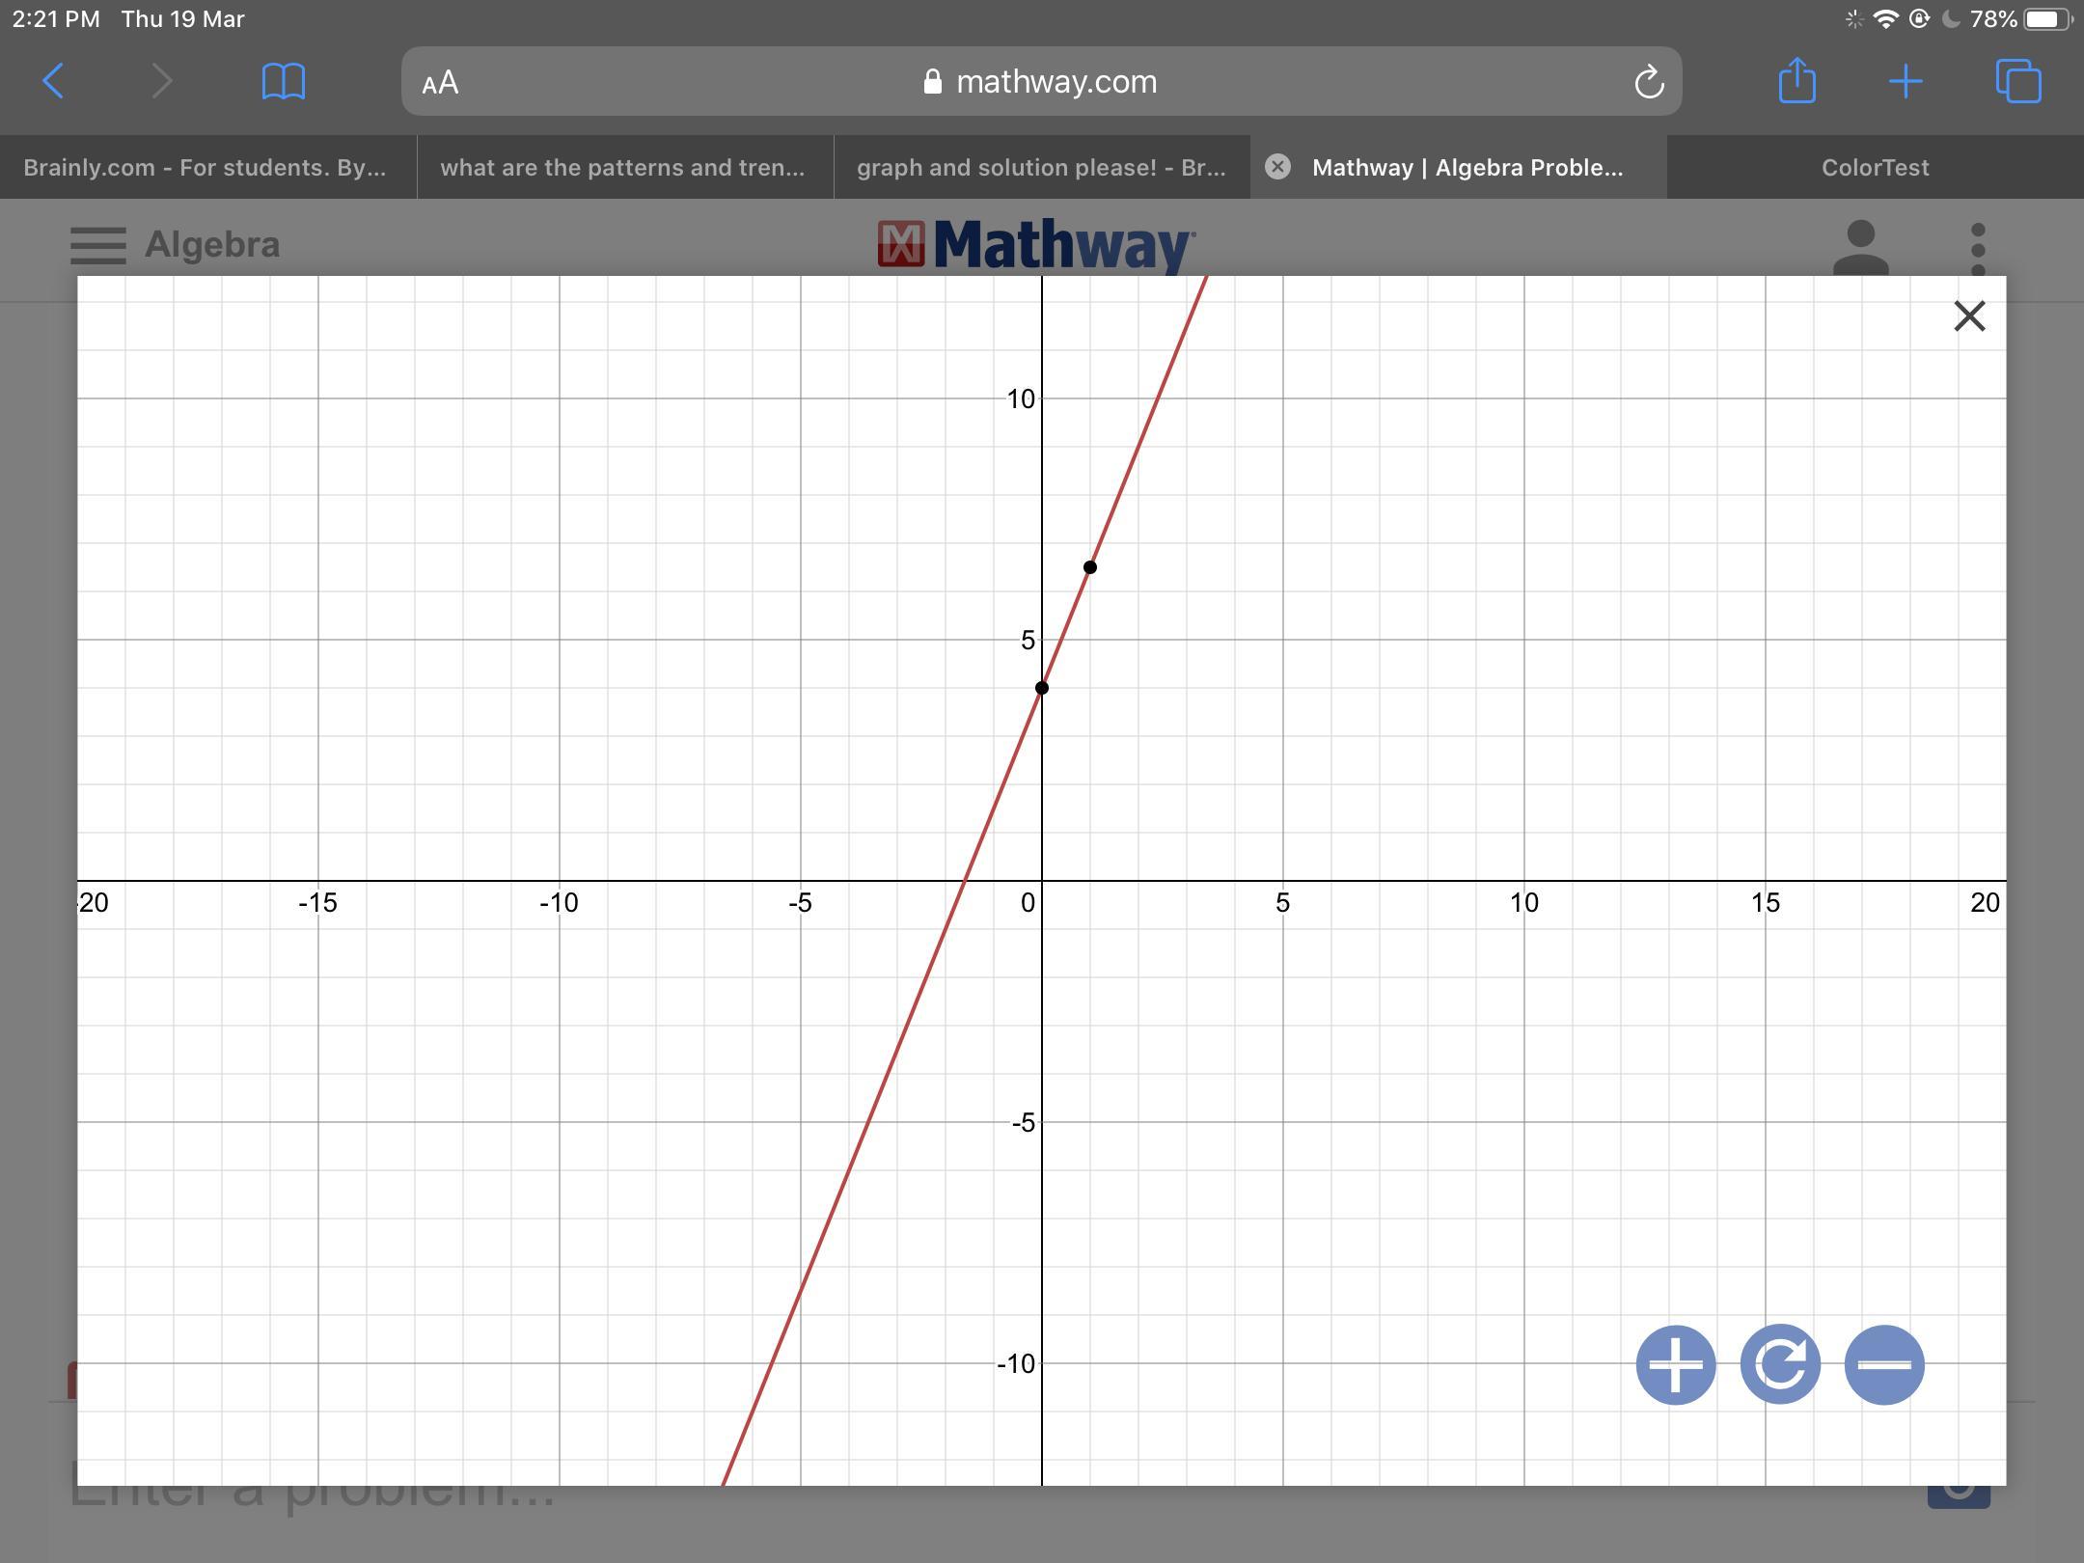2084x1563 pixels.
Task: Reload the mathway.com page
Action: 1649,82
